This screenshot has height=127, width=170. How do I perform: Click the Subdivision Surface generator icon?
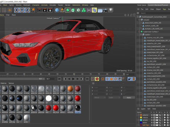coord(68,10)
